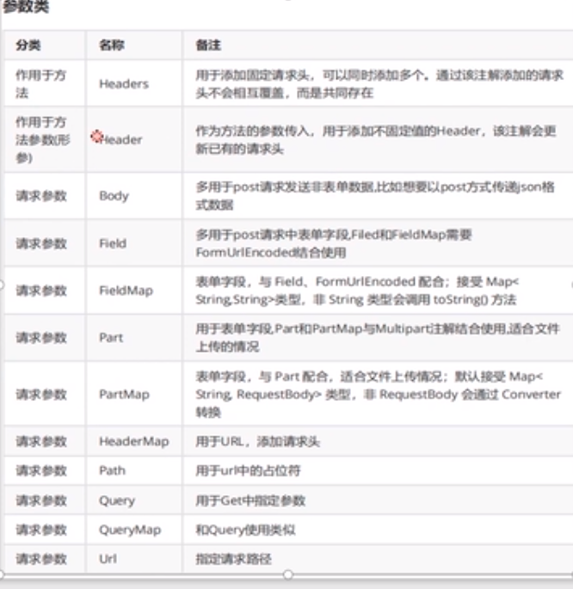
Task: Click the Headers description about fixed request headers
Action: click(379, 83)
